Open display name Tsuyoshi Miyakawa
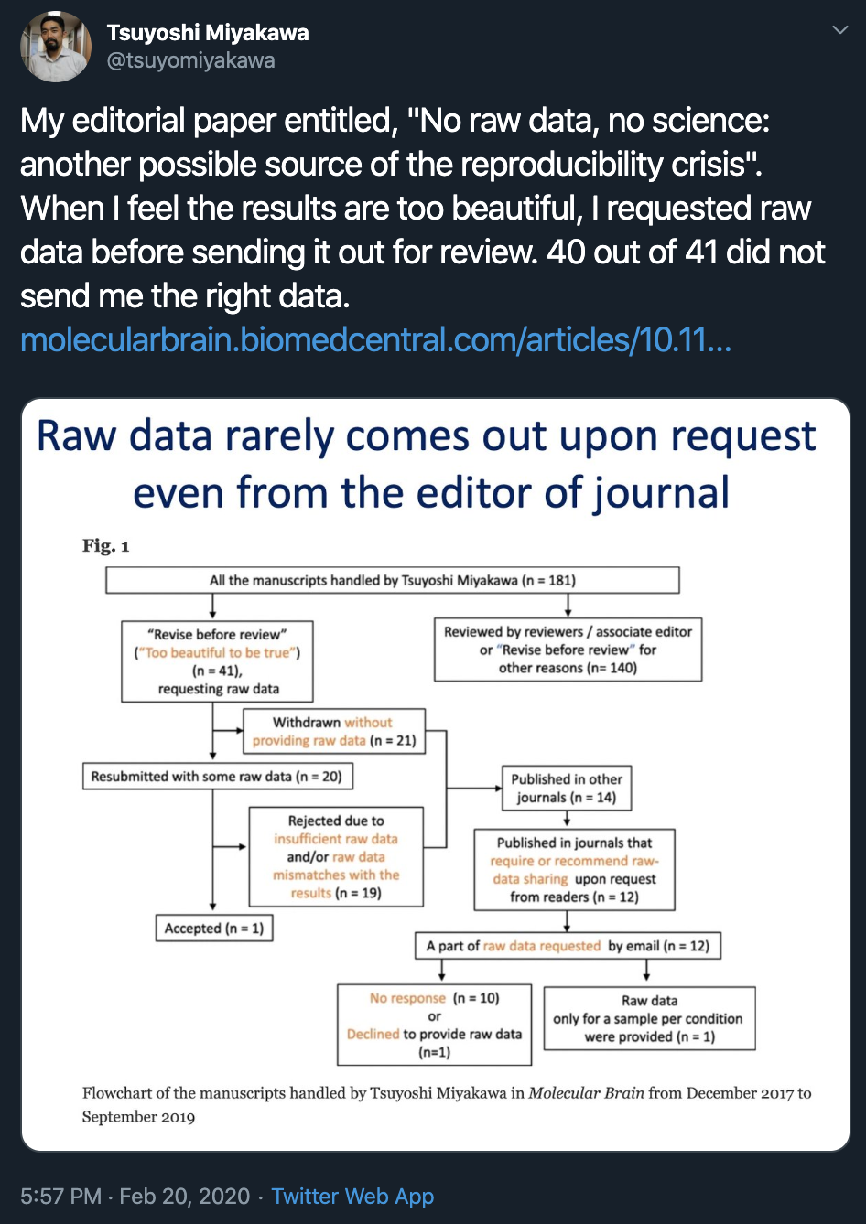Image resolution: width=866 pixels, height=1224 pixels. (208, 33)
